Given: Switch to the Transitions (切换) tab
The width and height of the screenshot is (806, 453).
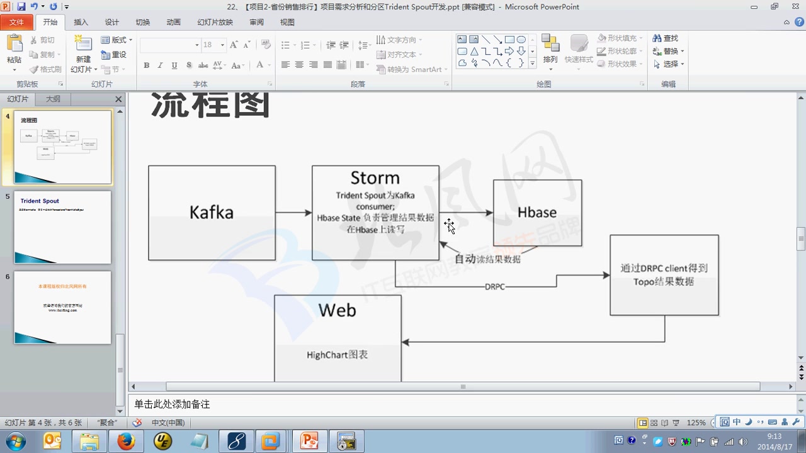Looking at the screenshot, I should [x=143, y=22].
